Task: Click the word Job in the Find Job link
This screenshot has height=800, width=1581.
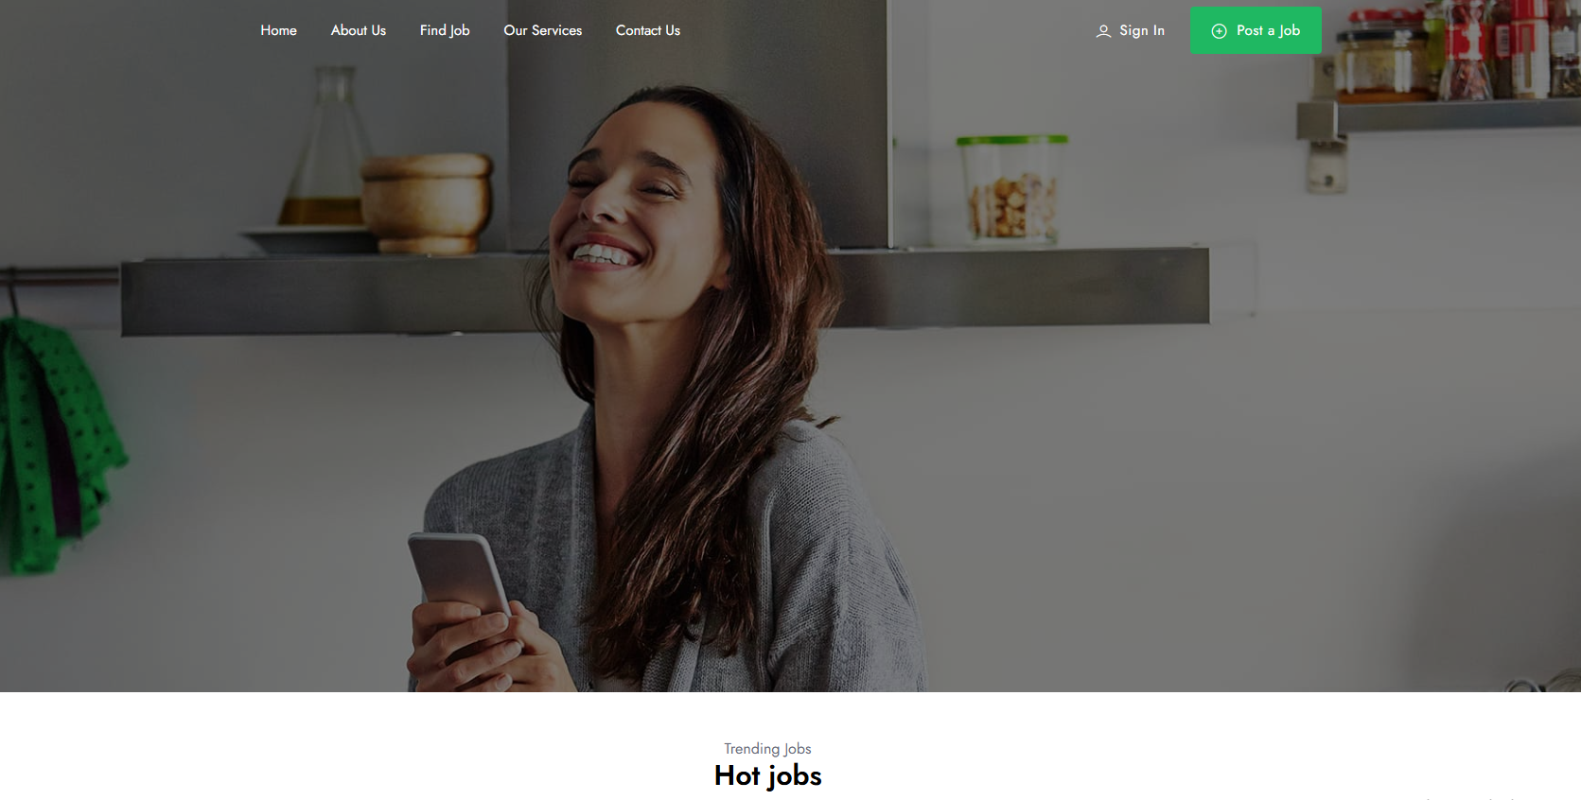Action: [x=460, y=31]
